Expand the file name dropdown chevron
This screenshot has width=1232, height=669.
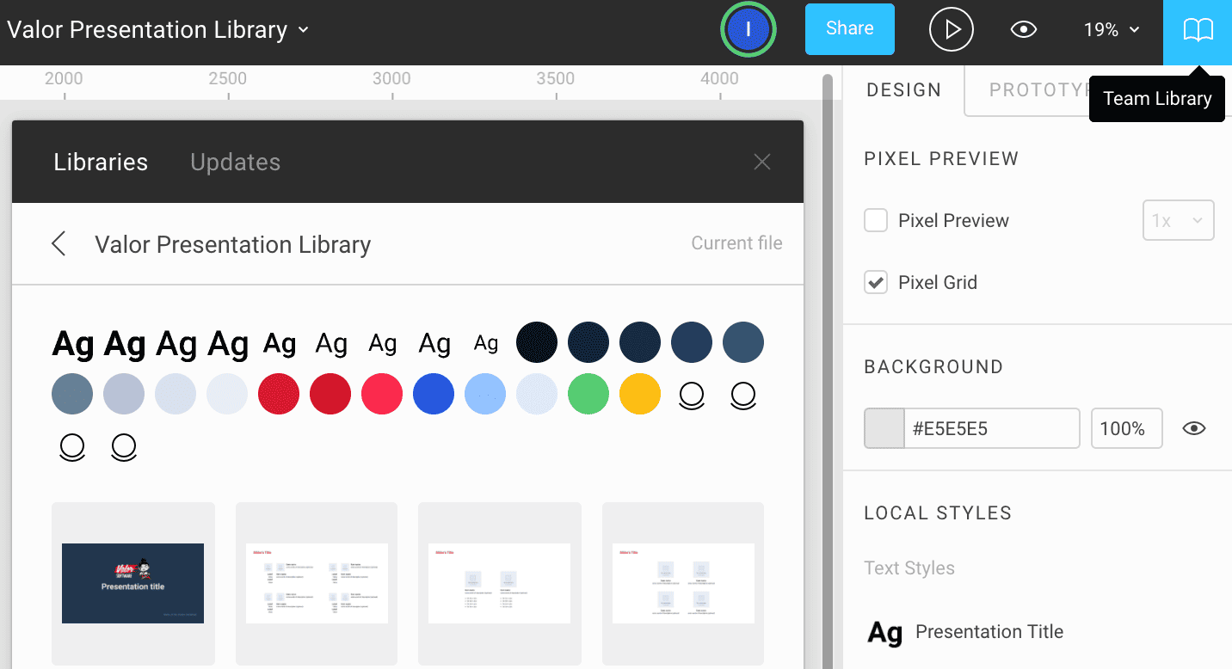pos(302,29)
